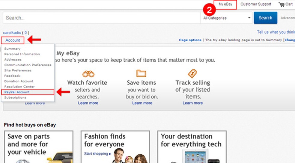Click the shopping cart icon
The image size is (295, 163).
(282, 4)
